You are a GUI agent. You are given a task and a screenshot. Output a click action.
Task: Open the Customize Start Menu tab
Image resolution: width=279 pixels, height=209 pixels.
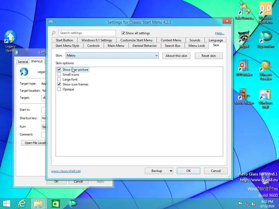coord(136,40)
